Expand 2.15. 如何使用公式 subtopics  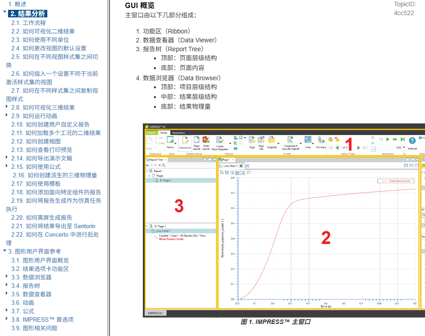[7, 165]
